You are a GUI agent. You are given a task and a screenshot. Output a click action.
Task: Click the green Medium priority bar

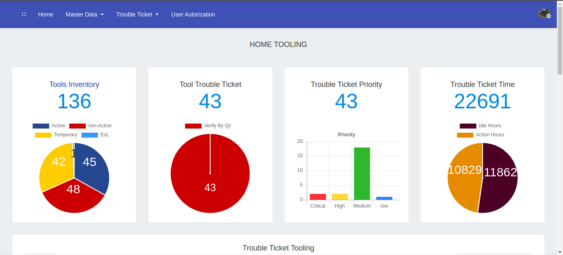tap(362, 173)
